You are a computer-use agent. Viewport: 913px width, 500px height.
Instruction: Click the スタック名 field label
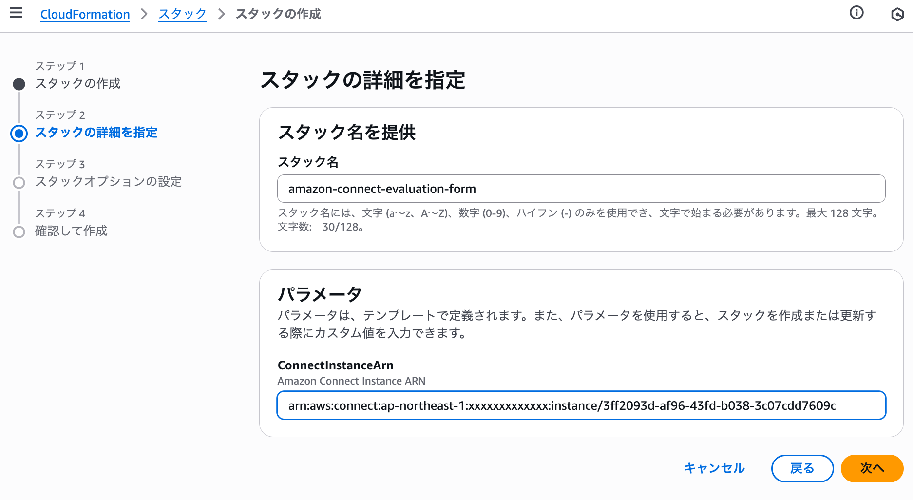click(308, 162)
